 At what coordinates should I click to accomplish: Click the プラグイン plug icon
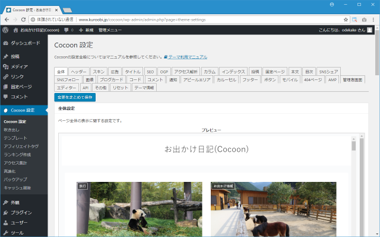(5, 212)
